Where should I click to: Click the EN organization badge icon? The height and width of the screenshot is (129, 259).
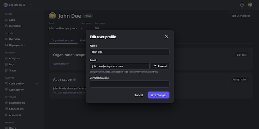pyautogui.click(x=6, y=5)
